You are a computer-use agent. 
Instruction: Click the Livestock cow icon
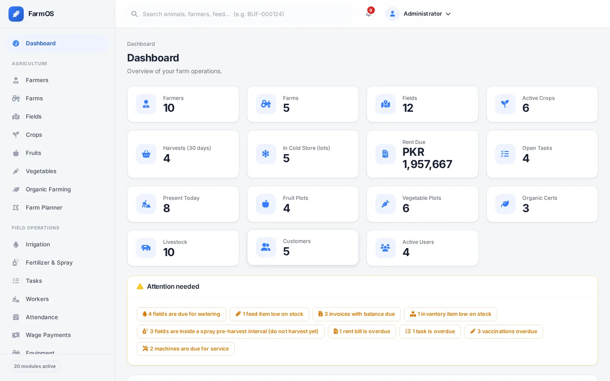146,248
